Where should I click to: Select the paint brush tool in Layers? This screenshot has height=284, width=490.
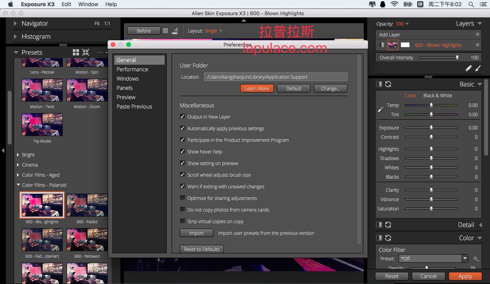478,68
